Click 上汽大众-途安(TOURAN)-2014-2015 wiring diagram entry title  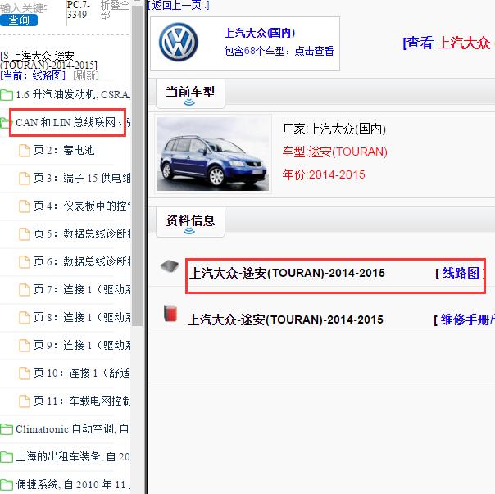(x=287, y=273)
